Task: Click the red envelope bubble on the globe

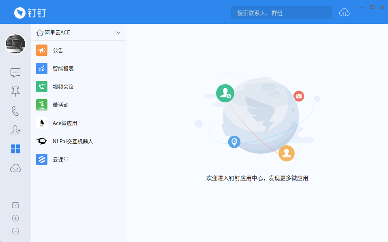Action: click(x=299, y=96)
